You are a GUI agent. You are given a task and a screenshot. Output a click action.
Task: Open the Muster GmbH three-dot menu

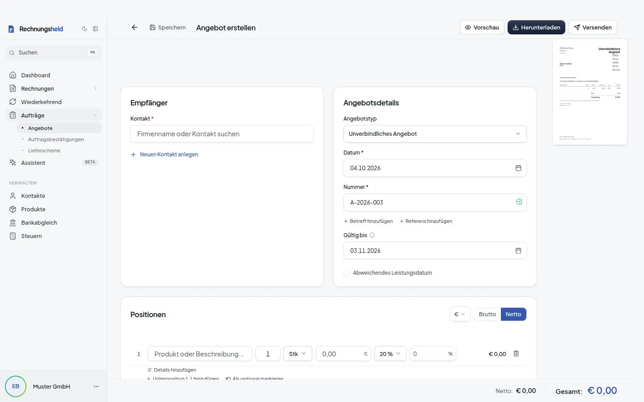(96, 386)
